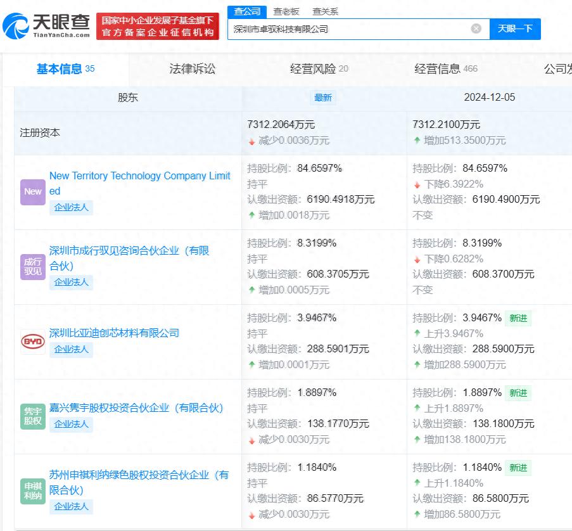The image size is (572, 531).
Task: Click the purple New shareholder logo
Action: click(x=33, y=192)
